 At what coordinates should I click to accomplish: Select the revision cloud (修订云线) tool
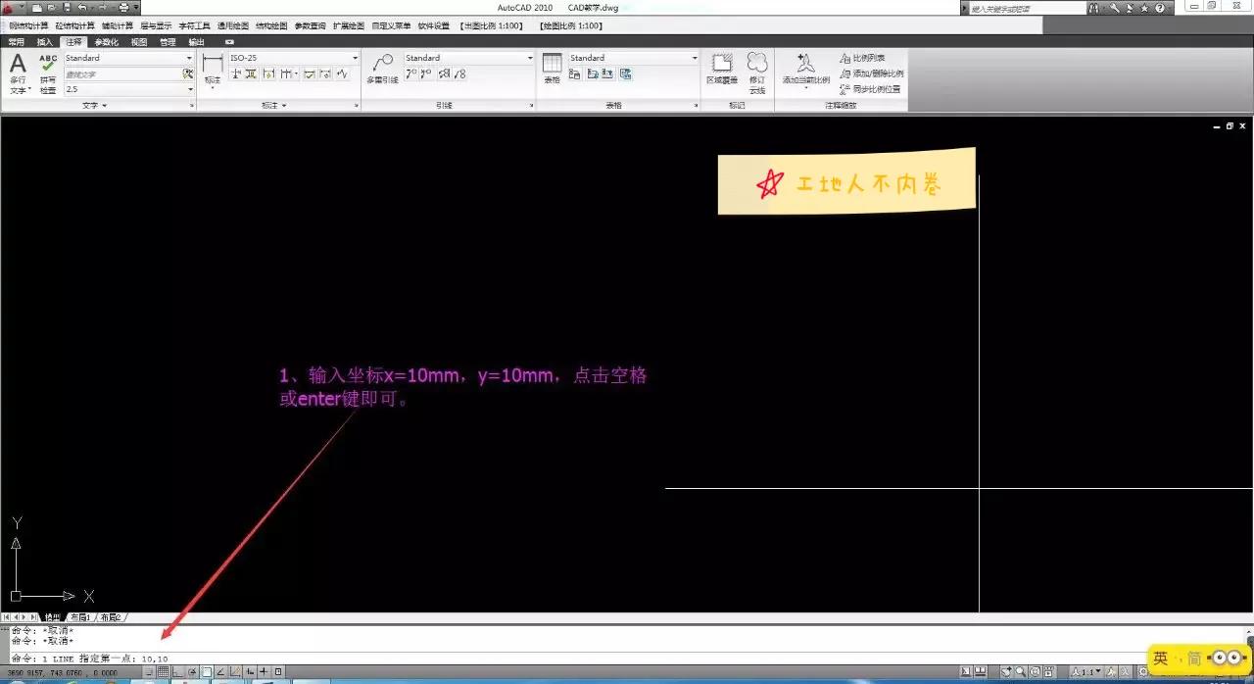(x=756, y=73)
